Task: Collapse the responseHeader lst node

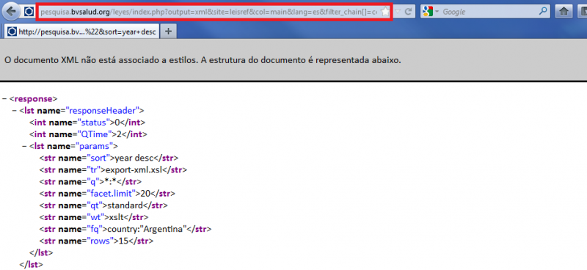Action: (14, 111)
